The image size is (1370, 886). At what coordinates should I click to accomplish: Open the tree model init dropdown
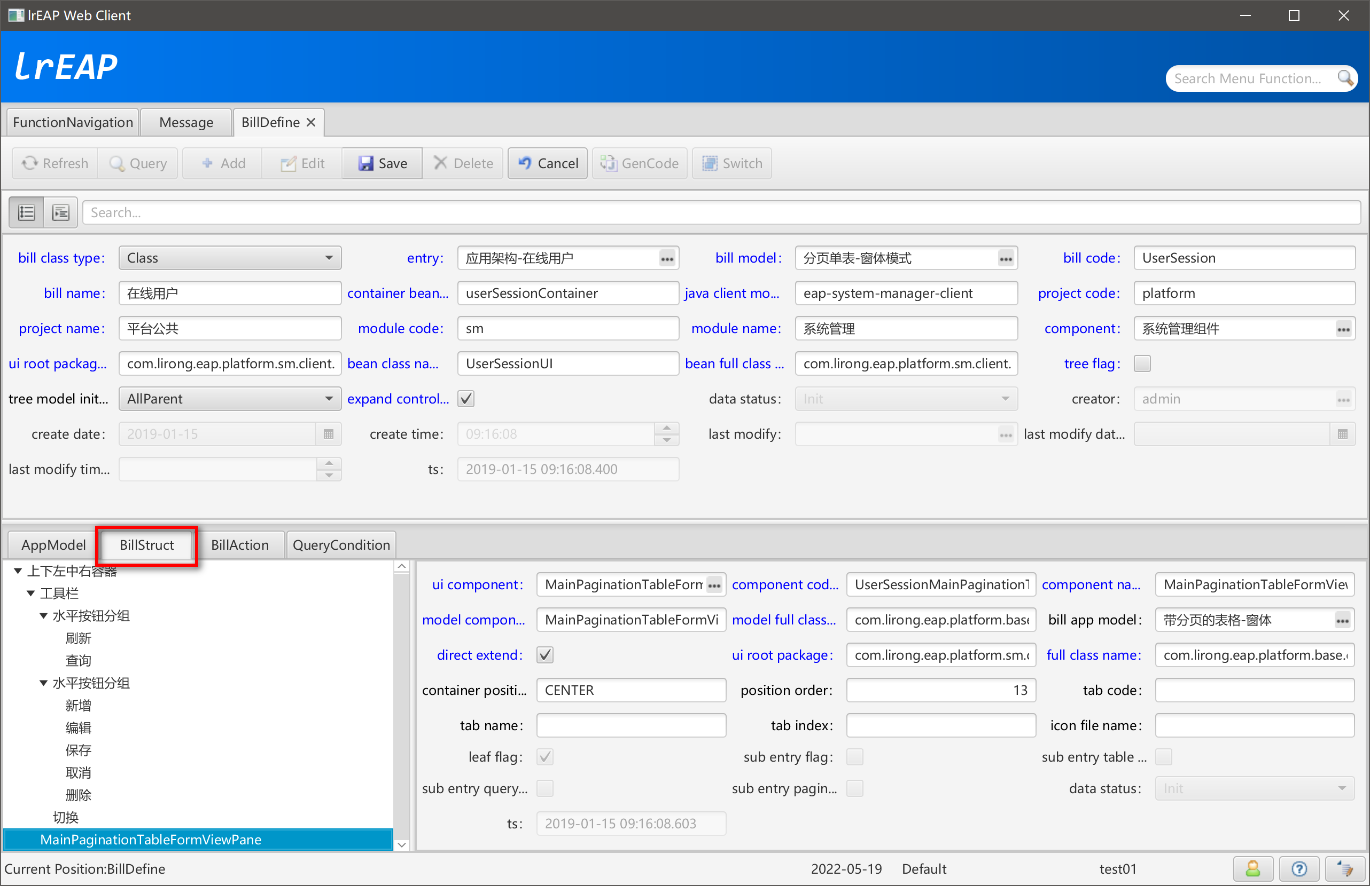pyautogui.click(x=230, y=399)
